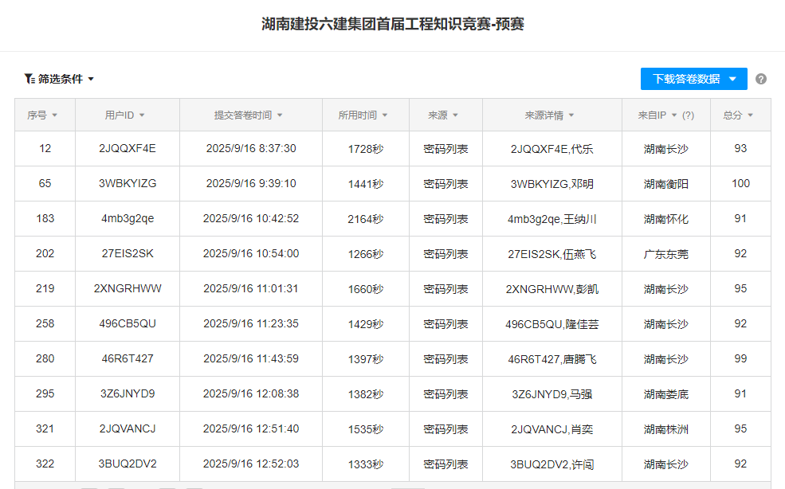This screenshot has height=489, width=785.
Task: Click submission time 2025/9/16 12:08:38
Action: [251, 394]
